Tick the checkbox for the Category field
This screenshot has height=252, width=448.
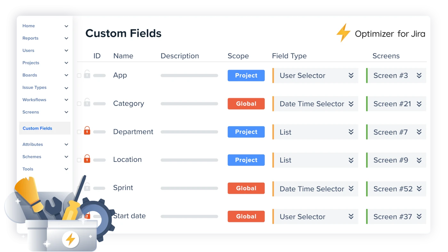(79, 104)
